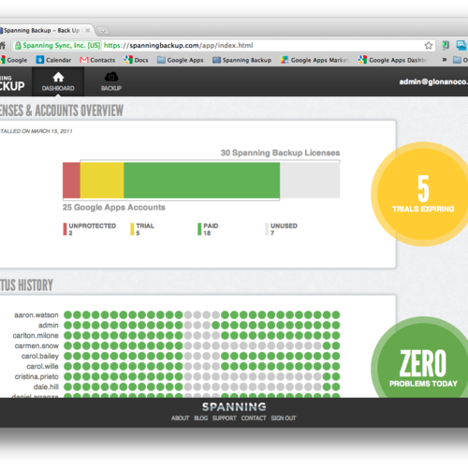Click the yellow Trial bar segment
The height and width of the screenshot is (468, 468).
102,180
